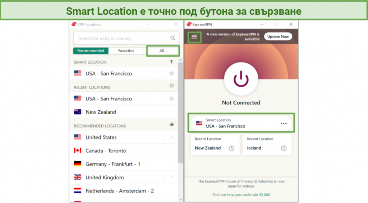368x203 pixels.
Task: Connect to New Zealand recent location card
Action: coord(215,144)
